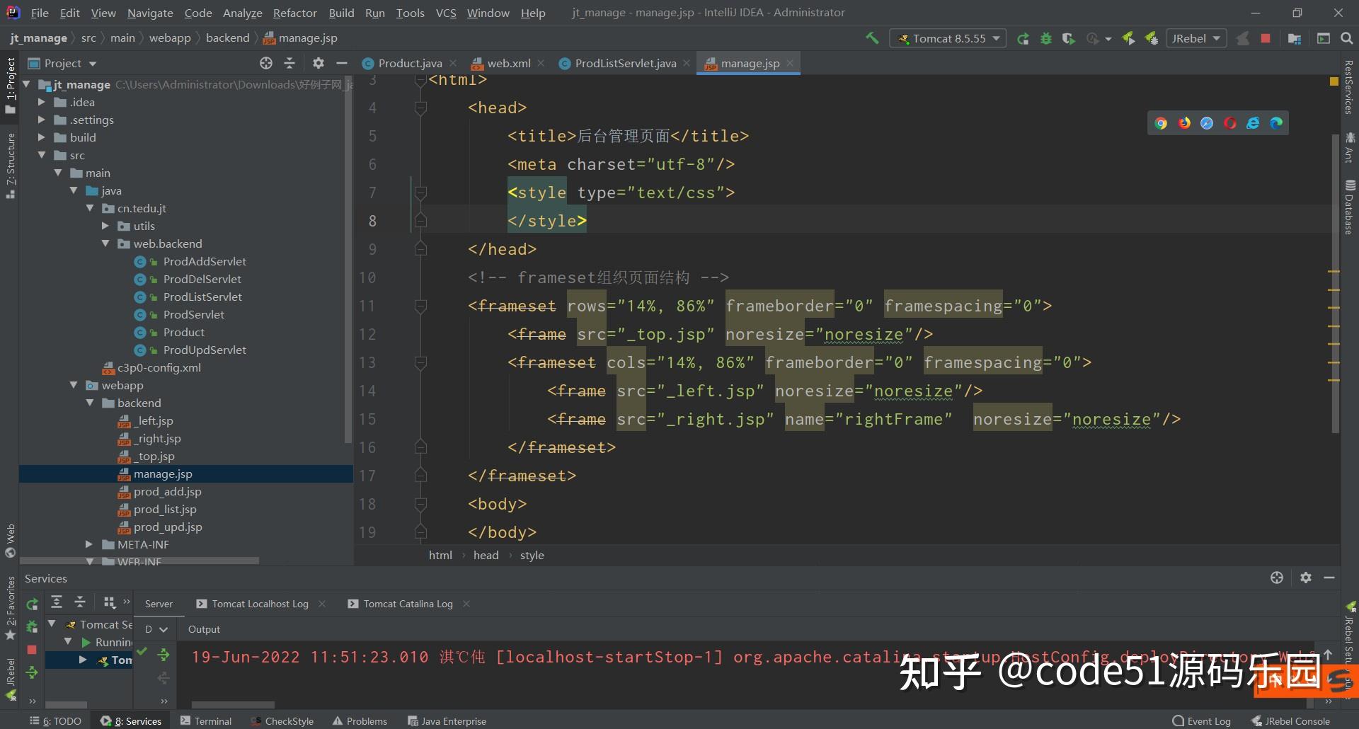
Task: Debug with JRebel rocket icon
Action: (x=1152, y=38)
